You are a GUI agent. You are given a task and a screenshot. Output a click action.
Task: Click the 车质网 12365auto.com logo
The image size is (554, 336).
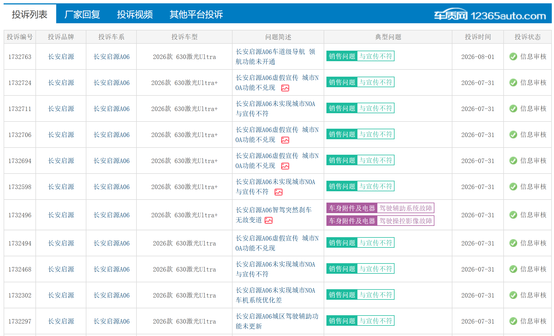pos(490,15)
